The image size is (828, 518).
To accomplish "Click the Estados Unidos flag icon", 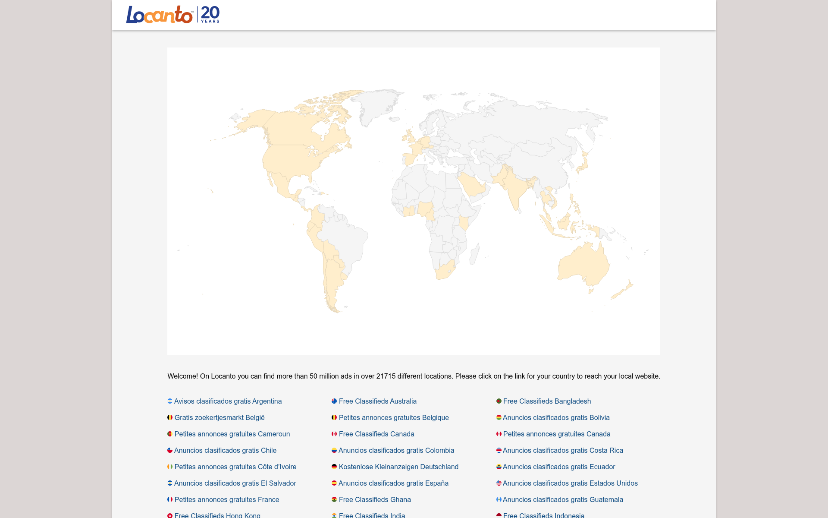I will click(x=499, y=483).
